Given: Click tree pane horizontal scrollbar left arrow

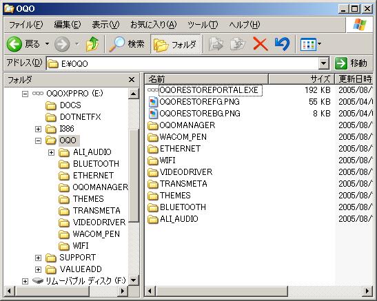Looking at the screenshot, I should click(10, 291).
